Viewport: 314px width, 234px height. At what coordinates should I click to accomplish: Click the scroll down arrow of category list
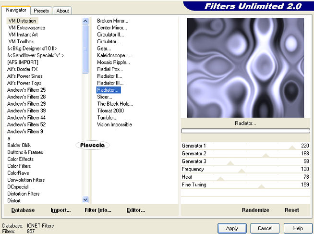pyautogui.click(x=85, y=199)
